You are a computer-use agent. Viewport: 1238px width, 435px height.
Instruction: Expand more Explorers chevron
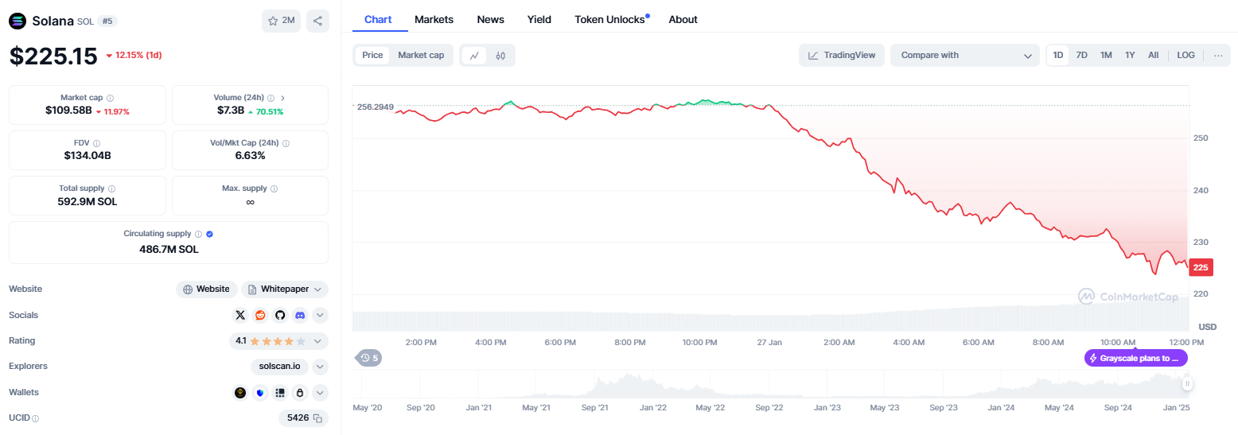(x=320, y=367)
